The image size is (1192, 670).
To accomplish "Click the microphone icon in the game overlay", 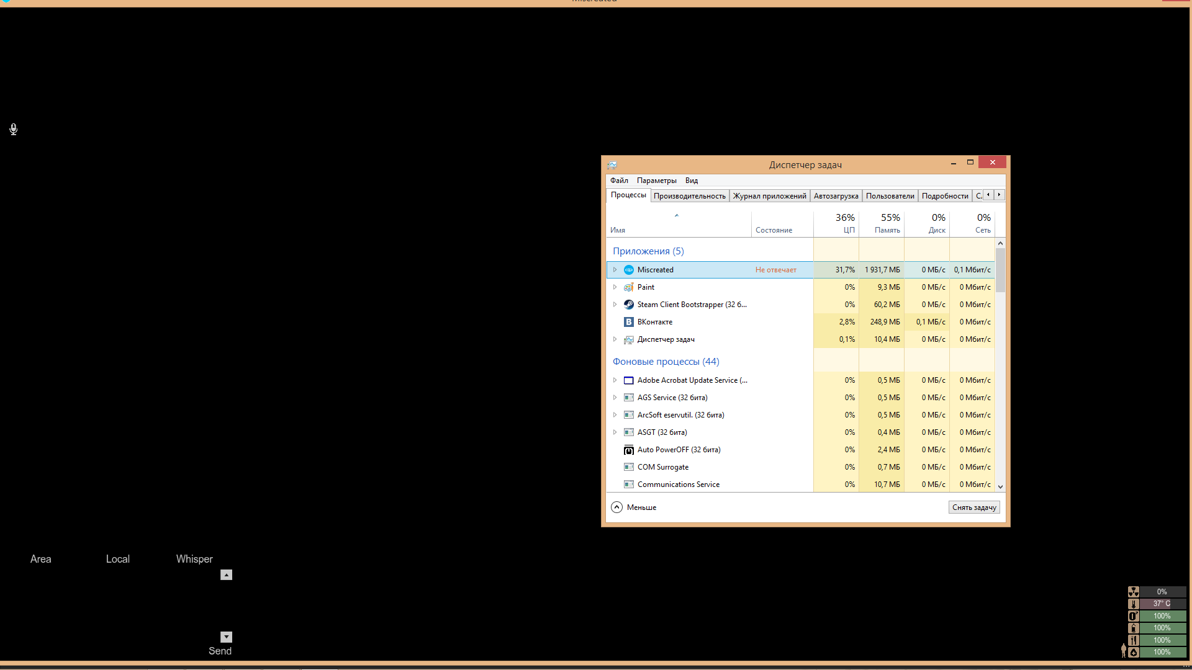I will pos(13,129).
